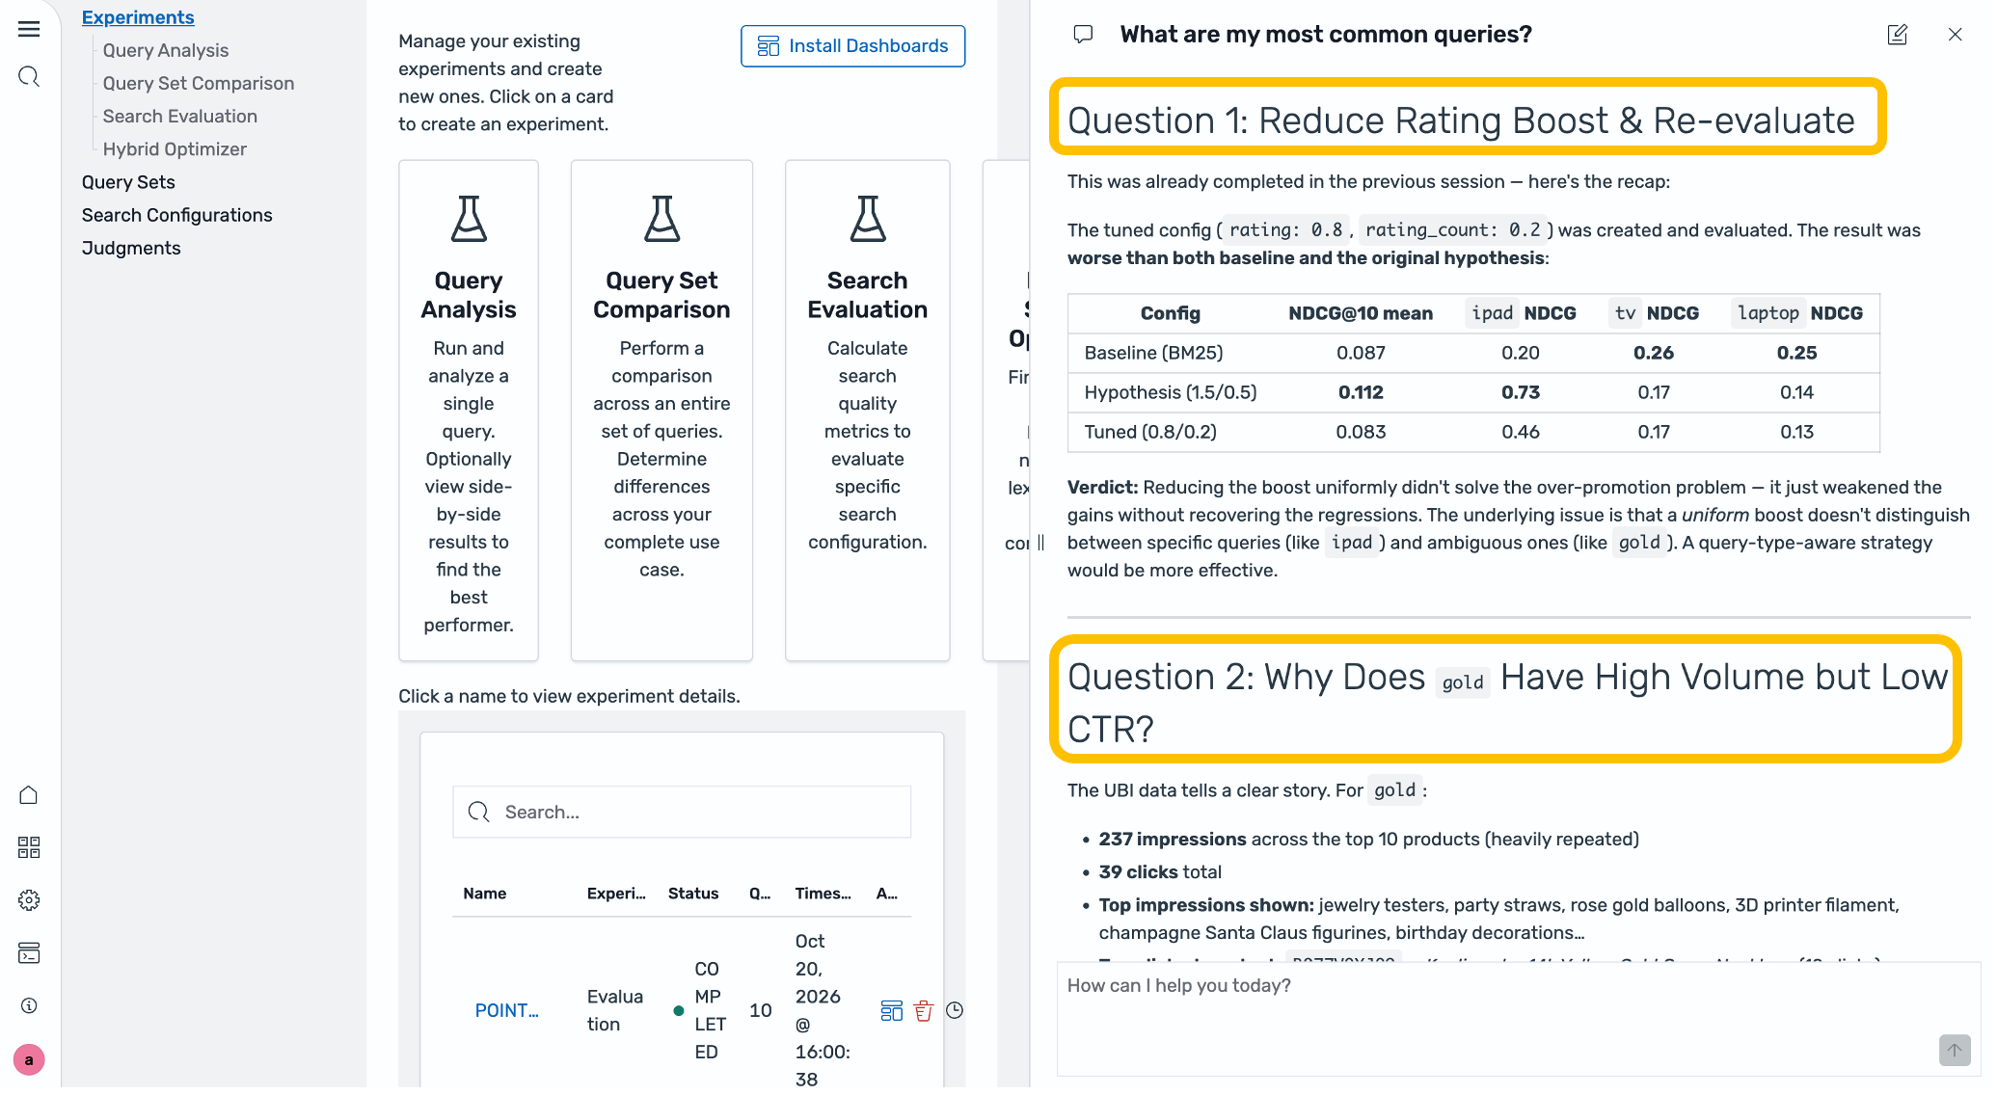Select Hybrid Optimizer in sidebar
The image size is (1997, 1095).
coord(175,148)
